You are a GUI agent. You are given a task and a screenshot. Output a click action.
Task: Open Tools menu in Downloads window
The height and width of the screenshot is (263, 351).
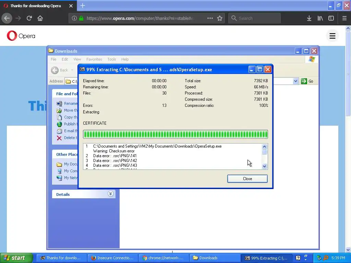[x=111, y=59]
